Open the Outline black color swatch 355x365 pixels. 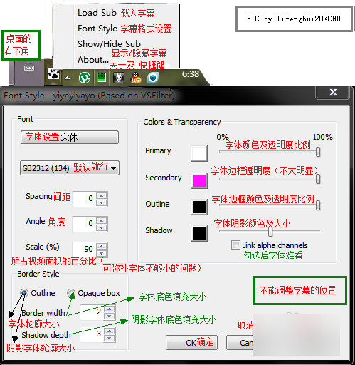coord(199,207)
